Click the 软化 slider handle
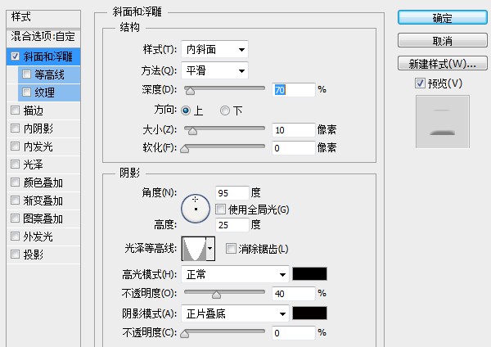 point(185,149)
